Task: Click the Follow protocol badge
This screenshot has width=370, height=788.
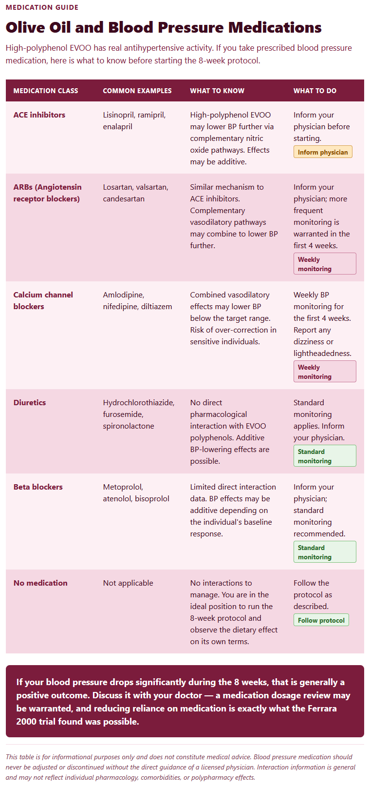Action: (x=321, y=620)
